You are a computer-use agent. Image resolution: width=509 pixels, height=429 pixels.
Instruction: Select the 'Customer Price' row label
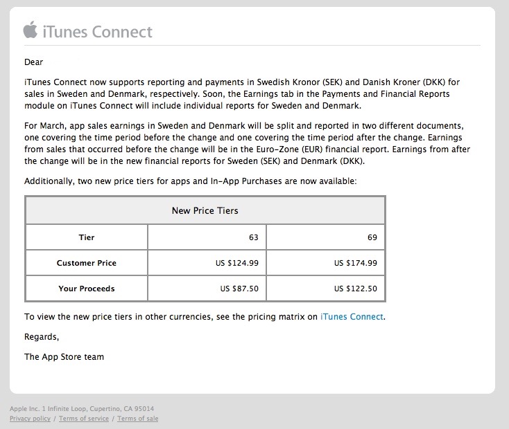click(87, 263)
